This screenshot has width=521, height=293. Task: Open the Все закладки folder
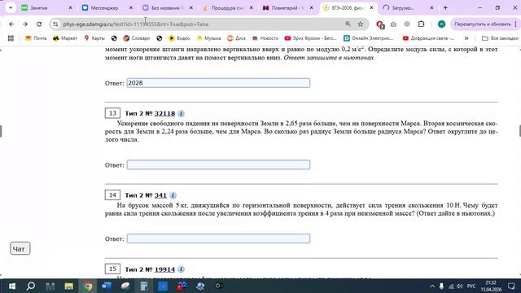(x=500, y=38)
